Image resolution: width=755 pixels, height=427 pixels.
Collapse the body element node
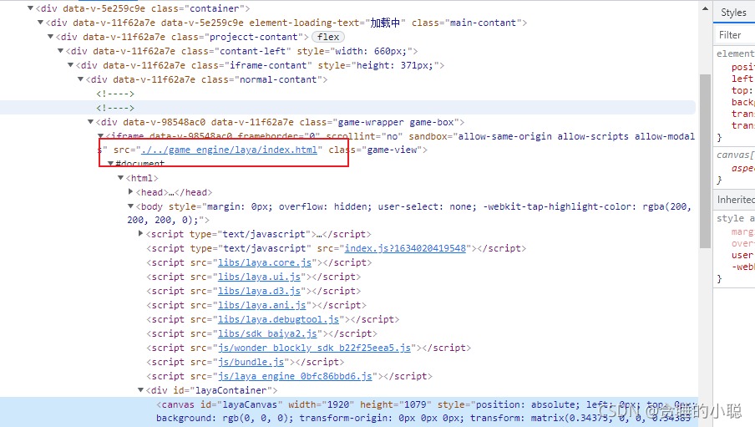pos(130,206)
